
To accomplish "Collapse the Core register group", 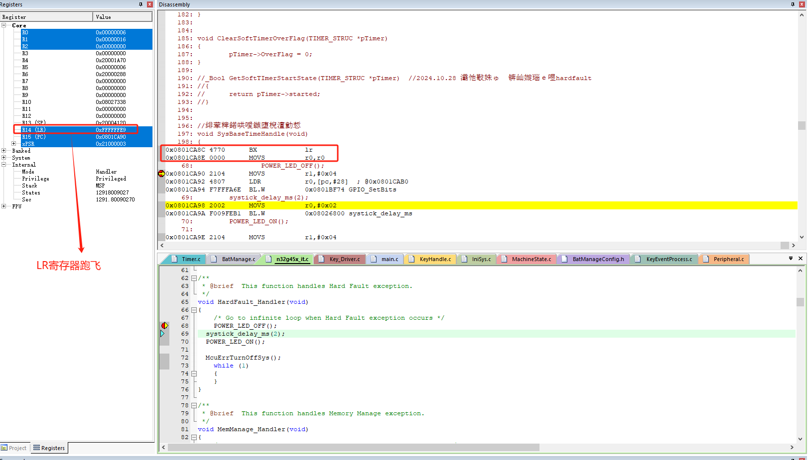I will point(4,25).
